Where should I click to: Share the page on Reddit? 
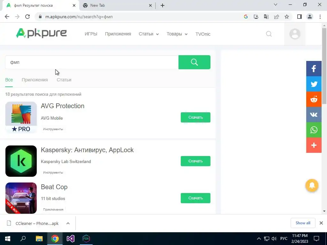[x=314, y=99]
